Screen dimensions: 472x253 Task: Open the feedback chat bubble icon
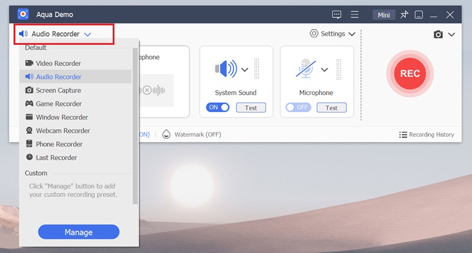click(x=336, y=14)
